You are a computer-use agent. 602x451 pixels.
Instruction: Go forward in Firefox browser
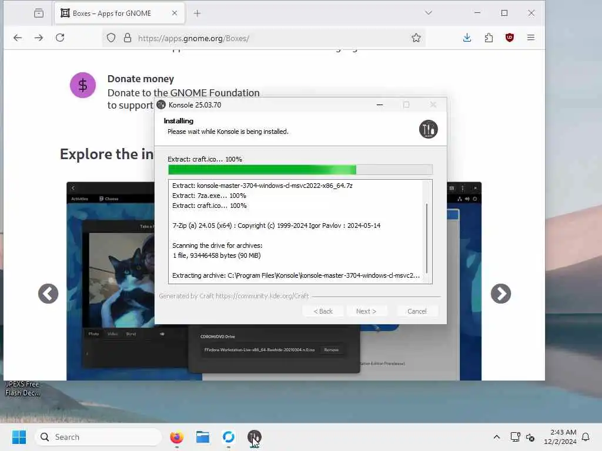point(39,38)
